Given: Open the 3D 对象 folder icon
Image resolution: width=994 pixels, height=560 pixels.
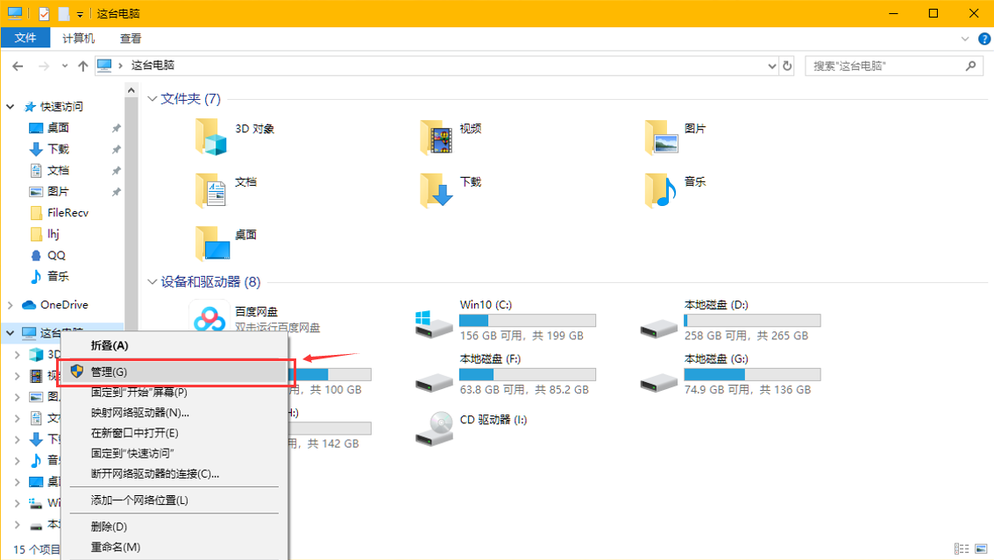Looking at the screenshot, I should (211, 136).
